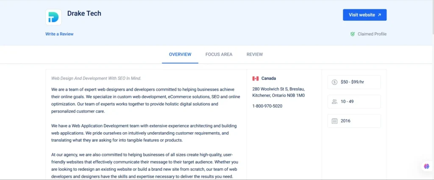Click the address line 280 Woolwich St S
The image size is (434, 180).
pyautogui.click(x=278, y=89)
